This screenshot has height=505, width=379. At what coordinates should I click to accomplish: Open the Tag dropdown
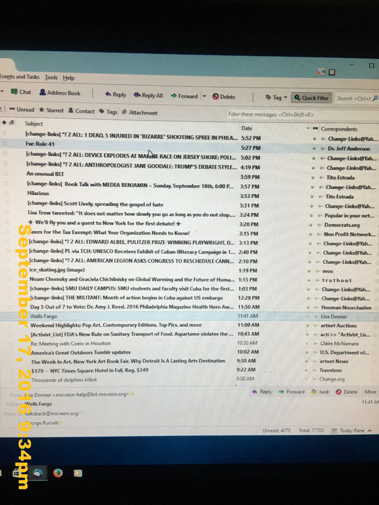coord(276,97)
